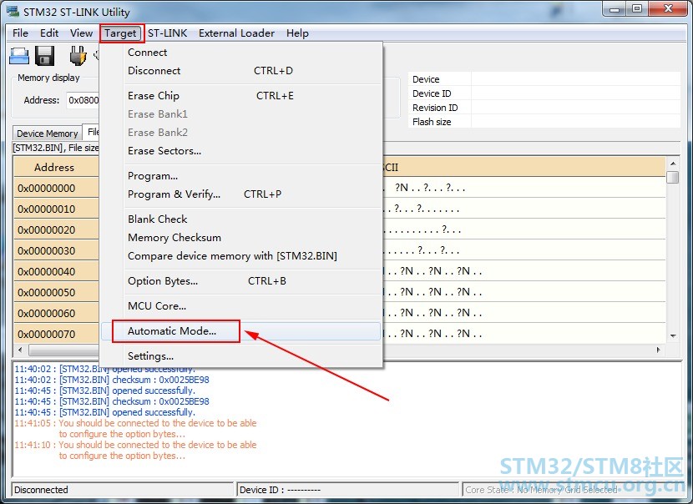Select MCU Core... menu entry

click(x=241, y=306)
